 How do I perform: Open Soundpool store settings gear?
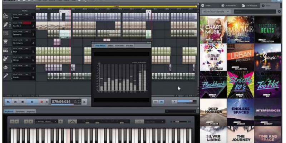coord(279,11)
